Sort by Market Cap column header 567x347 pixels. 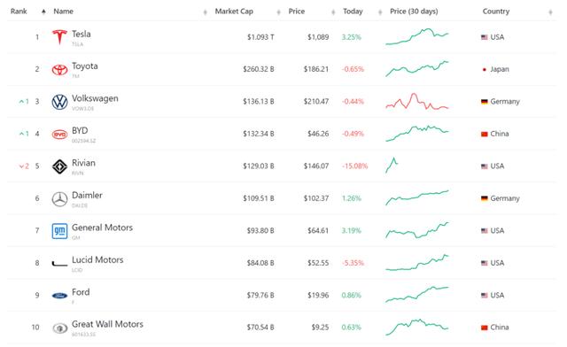[234, 12]
